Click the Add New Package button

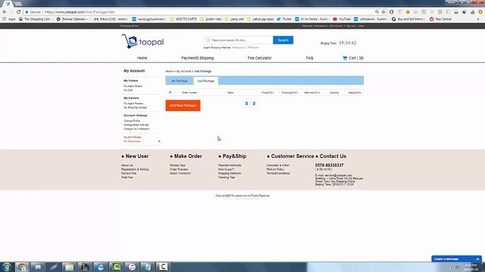183,106
